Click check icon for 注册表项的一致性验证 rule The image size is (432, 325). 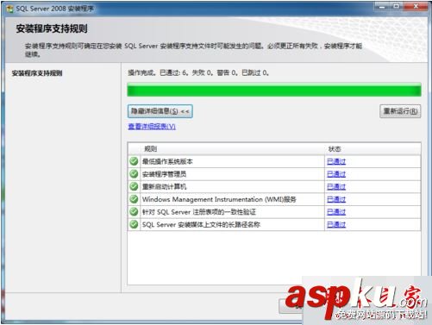tap(134, 212)
